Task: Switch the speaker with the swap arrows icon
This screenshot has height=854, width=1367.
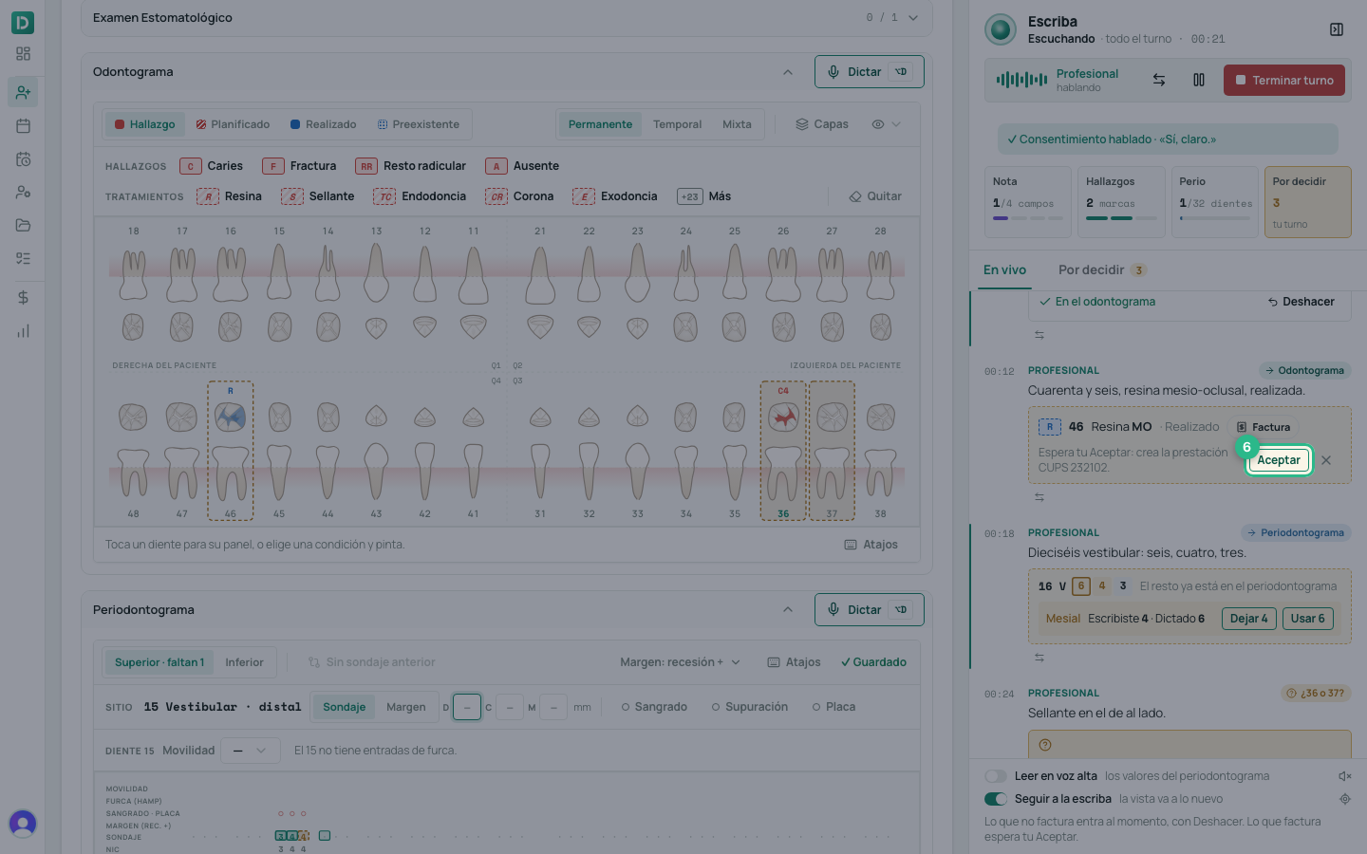Action: click(x=1159, y=80)
